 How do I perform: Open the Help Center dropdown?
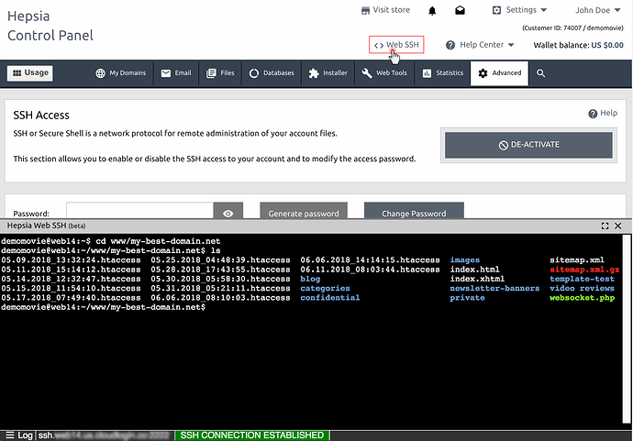click(x=480, y=45)
